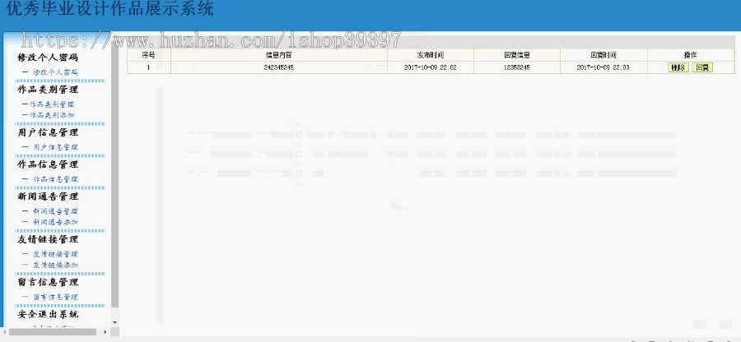Viewport: 741px width, 342px height.
Task: Select the bold 作品类别管理 section heading
Action: [x=48, y=90]
